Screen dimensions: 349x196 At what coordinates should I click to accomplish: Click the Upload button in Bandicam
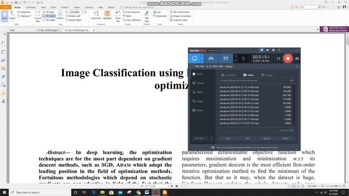point(266,138)
